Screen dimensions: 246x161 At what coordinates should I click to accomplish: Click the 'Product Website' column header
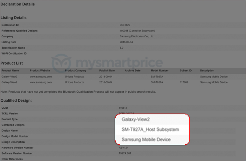(40, 71)
